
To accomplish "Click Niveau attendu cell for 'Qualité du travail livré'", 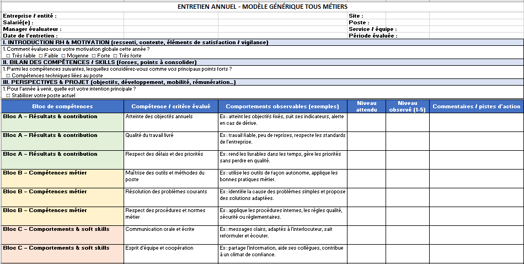I will 366,140.
